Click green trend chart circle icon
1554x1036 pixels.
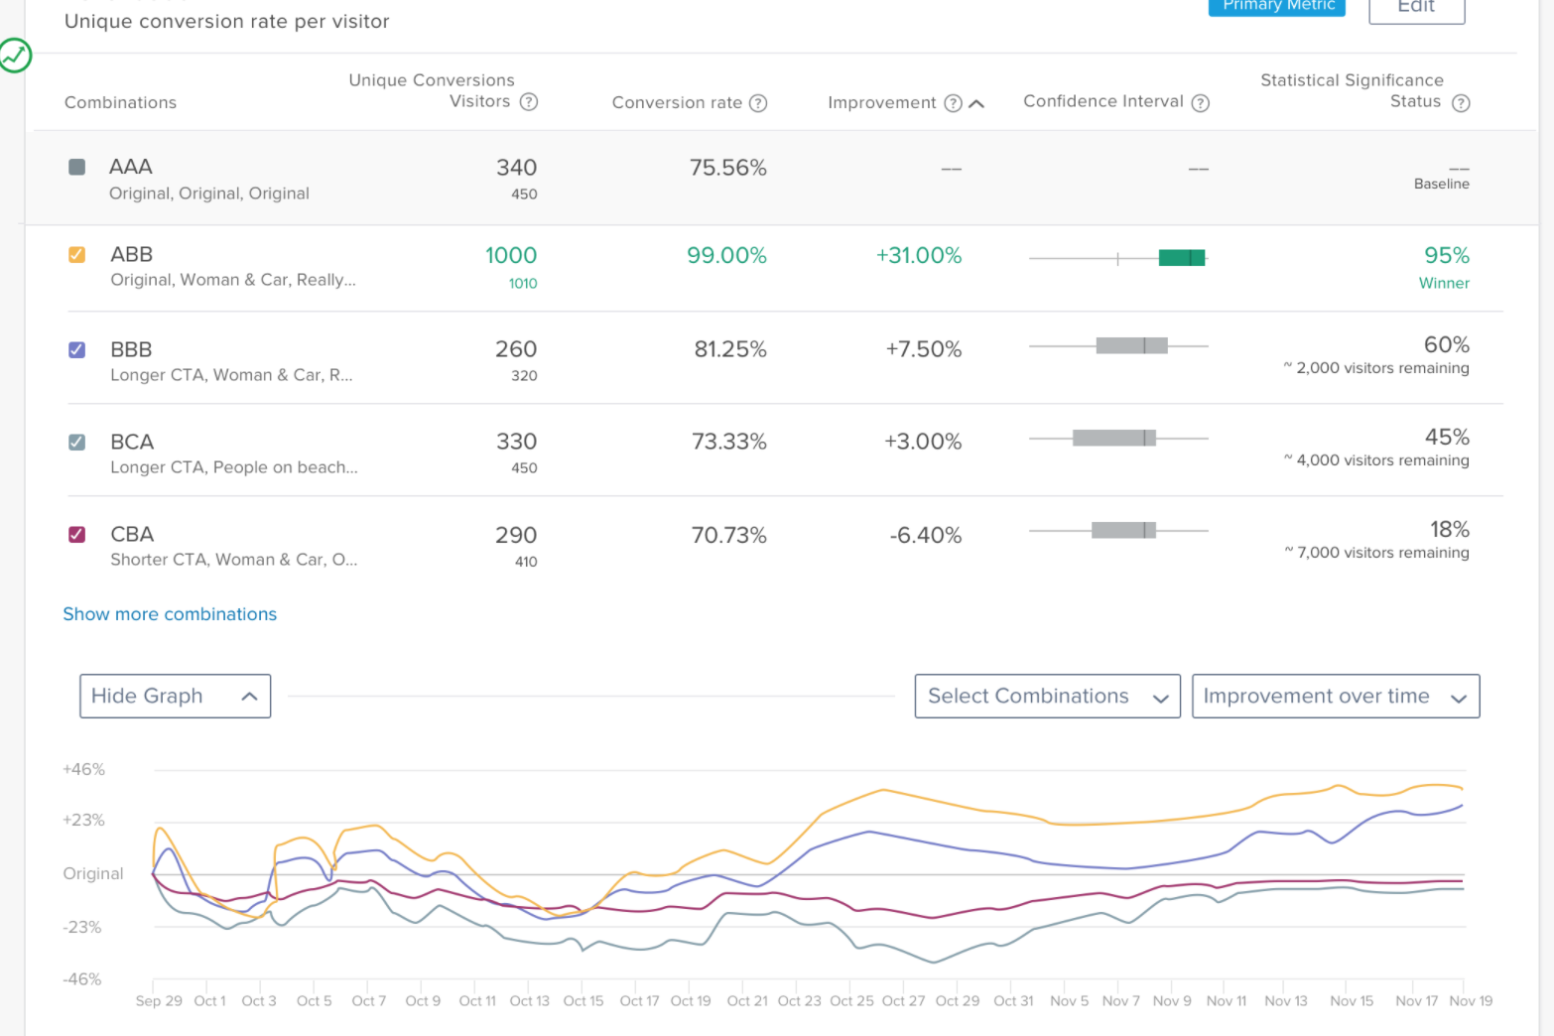click(15, 56)
